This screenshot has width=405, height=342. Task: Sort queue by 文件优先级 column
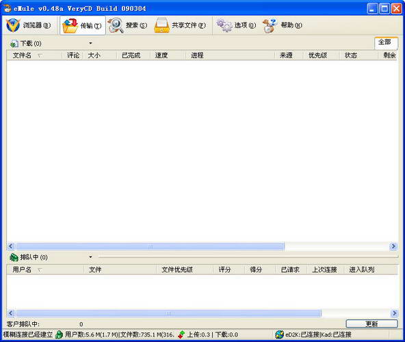(x=185, y=269)
